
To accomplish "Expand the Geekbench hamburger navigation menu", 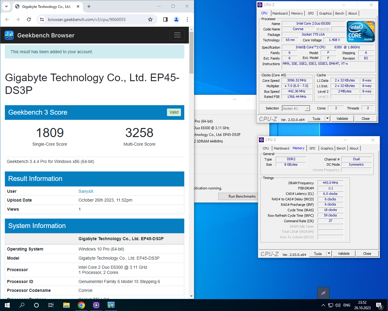I will pyautogui.click(x=177, y=35).
